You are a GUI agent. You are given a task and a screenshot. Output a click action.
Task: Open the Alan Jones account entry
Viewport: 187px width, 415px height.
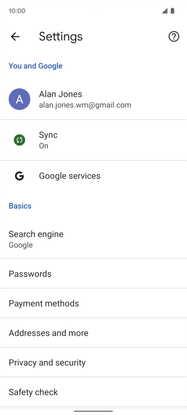pos(93,99)
